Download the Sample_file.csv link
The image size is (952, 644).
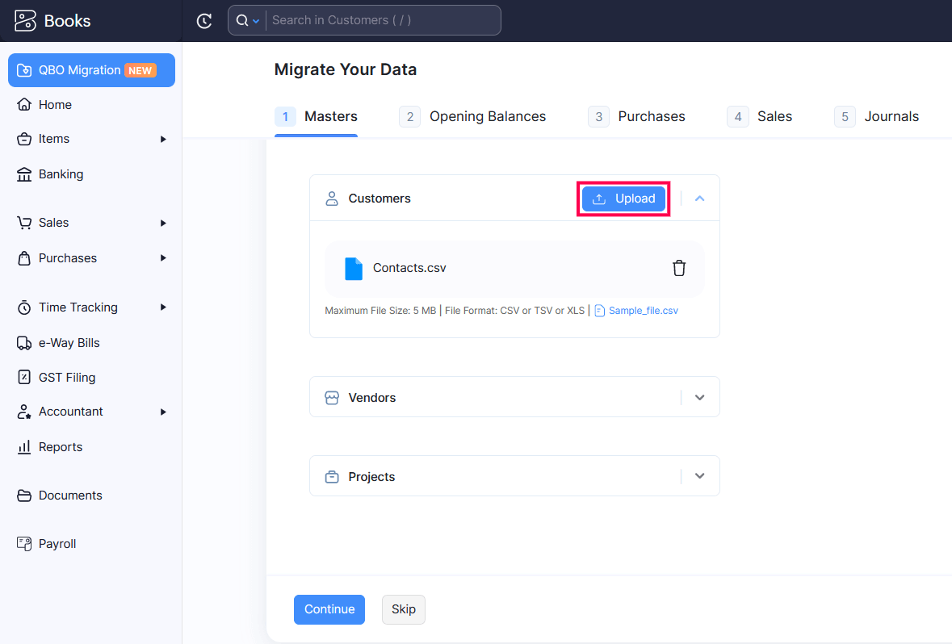pyautogui.click(x=643, y=311)
